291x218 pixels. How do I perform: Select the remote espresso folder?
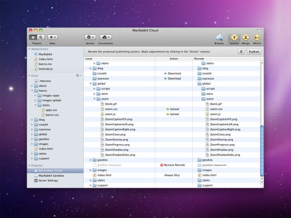point(206,78)
